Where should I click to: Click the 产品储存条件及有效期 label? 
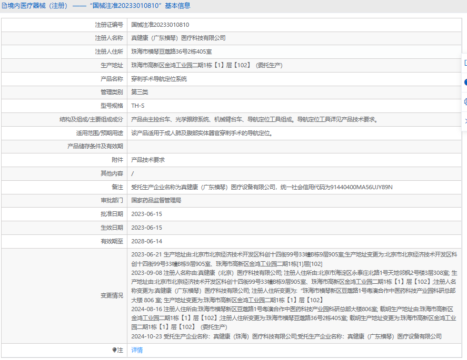click(x=95, y=146)
